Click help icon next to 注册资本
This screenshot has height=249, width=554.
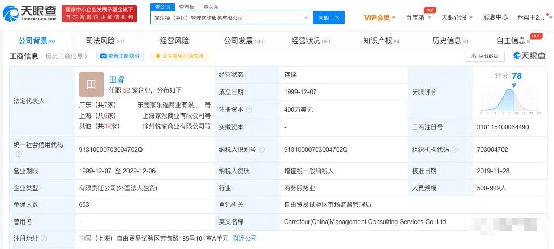pos(249,110)
